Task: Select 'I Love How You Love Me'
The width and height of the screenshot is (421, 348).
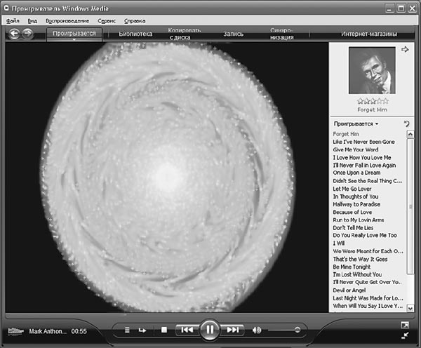Action: (362, 158)
